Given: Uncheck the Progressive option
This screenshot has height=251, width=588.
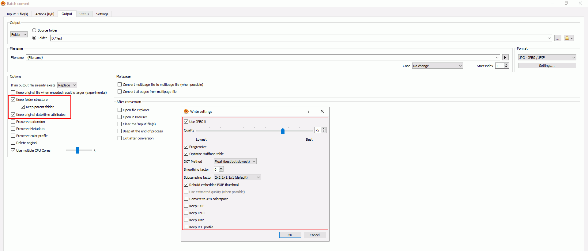Looking at the screenshot, I should pos(186,147).
